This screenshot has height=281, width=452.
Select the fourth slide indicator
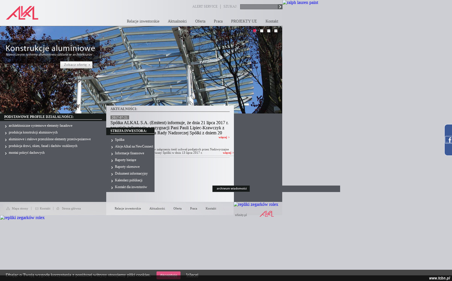276,31
